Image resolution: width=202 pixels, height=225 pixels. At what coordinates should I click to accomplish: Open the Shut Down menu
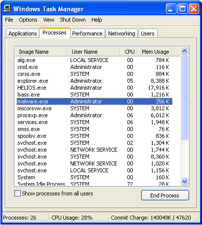click(73, 20)
